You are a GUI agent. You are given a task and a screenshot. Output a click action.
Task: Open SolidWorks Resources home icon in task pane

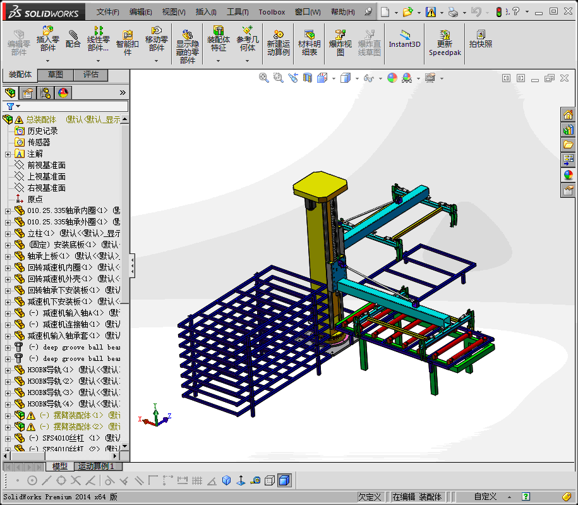(x=568, y=114)
